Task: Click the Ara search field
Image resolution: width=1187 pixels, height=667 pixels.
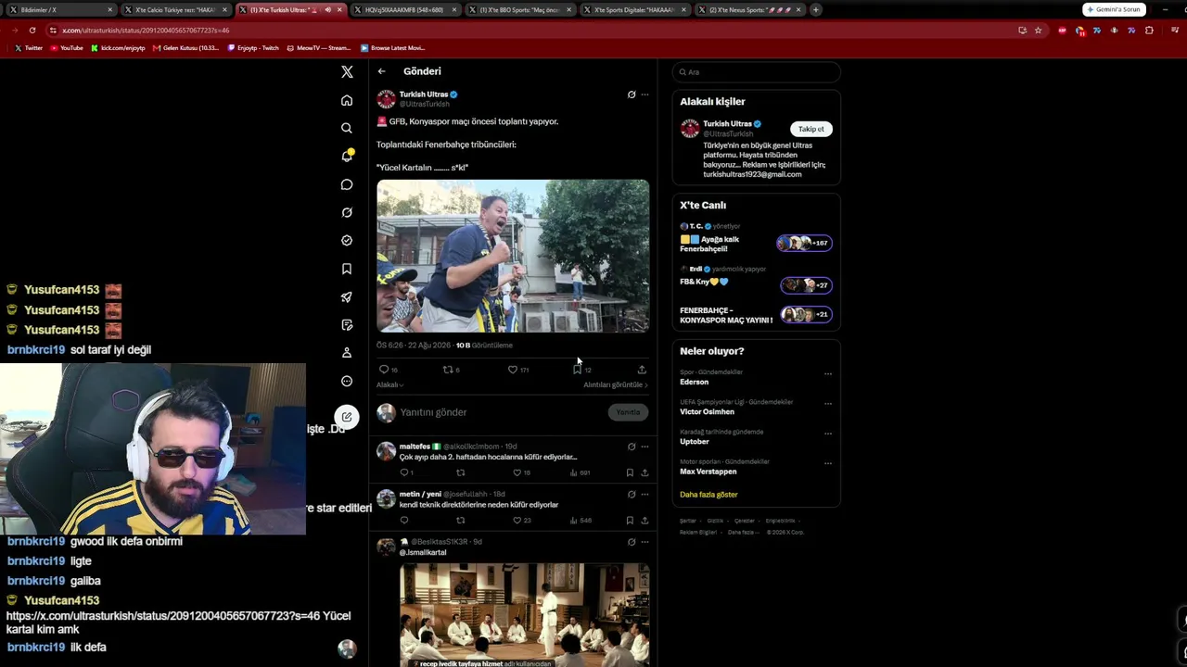Action: pyautogui.click(x=756, y=72)
